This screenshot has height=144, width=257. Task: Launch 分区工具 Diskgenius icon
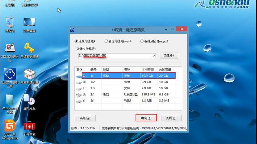pyautogui.click(x=10, y=130)
